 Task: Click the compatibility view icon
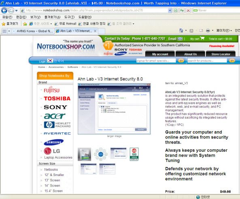(176, 10)
